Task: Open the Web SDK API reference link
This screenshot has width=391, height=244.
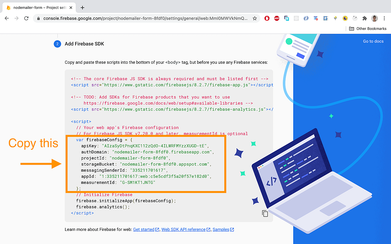Action: pos(183,229)
